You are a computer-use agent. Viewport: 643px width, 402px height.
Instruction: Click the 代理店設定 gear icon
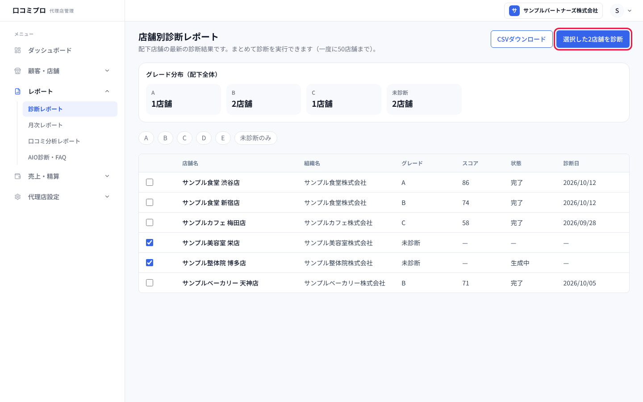(x=17, y=197)
